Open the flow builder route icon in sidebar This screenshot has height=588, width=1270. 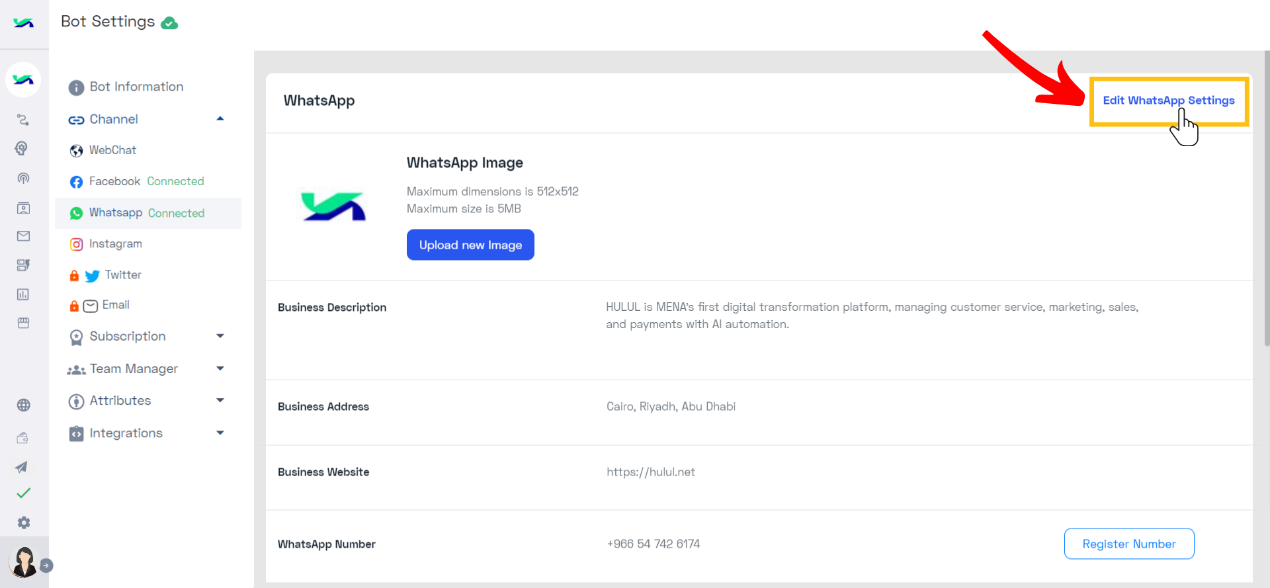click(23, 120)
